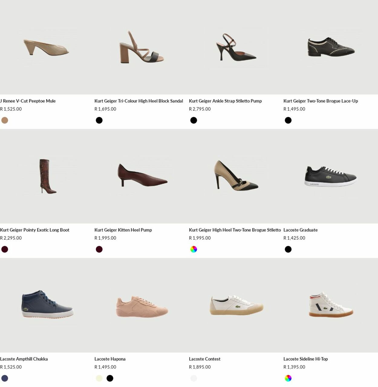This screenshot has height=387, width=378.
Task: Click the R 1,425.00 price
Action: [x=294, y=238]
